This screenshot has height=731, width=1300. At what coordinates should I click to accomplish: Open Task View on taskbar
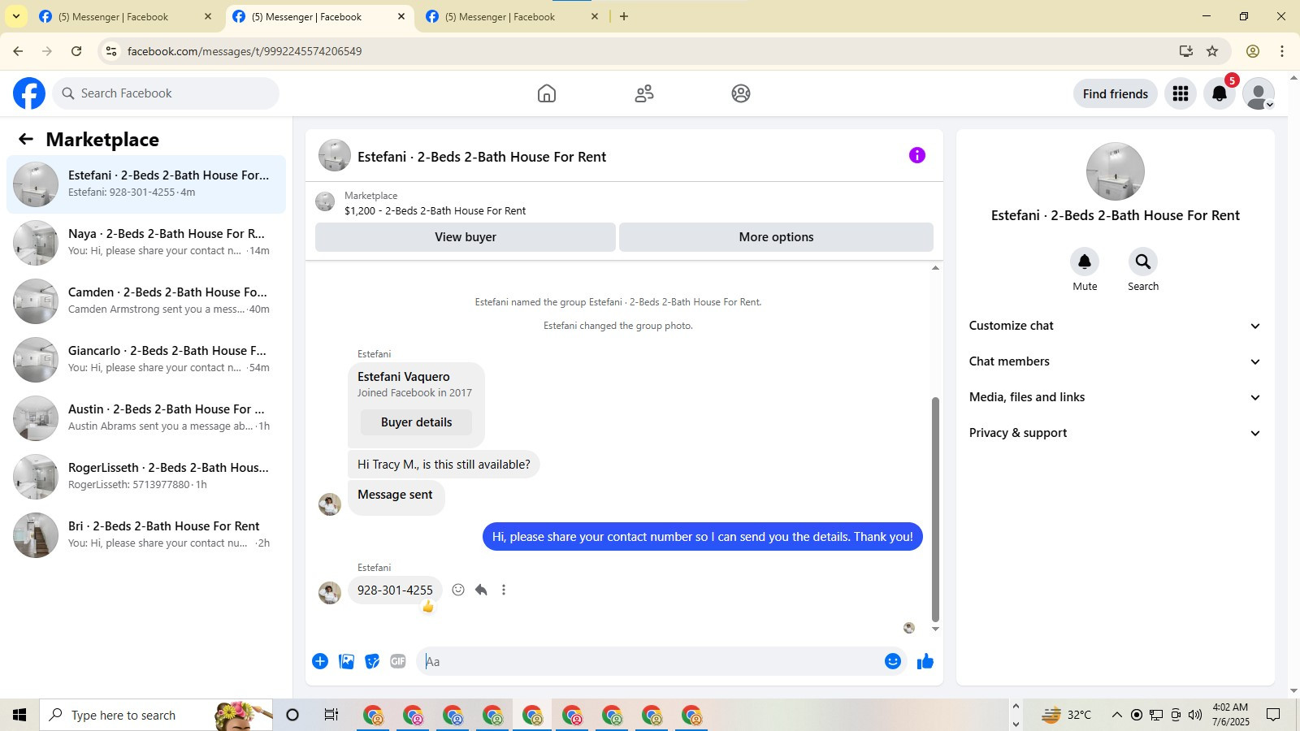tap(331, 715)
